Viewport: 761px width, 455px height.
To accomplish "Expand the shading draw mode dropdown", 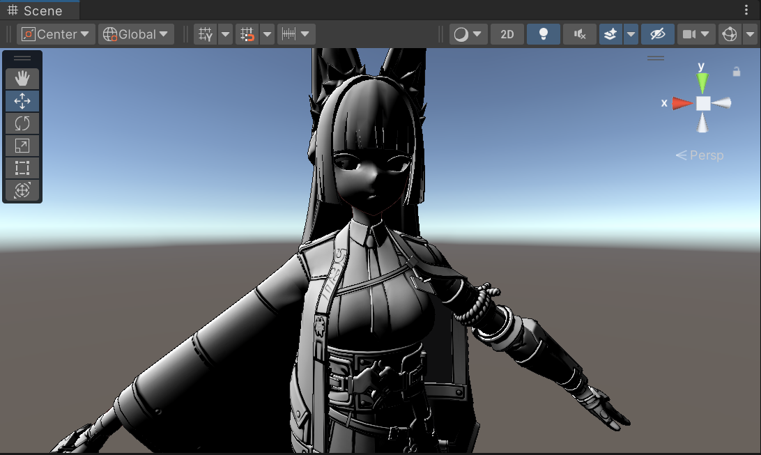I will point(468,34).
